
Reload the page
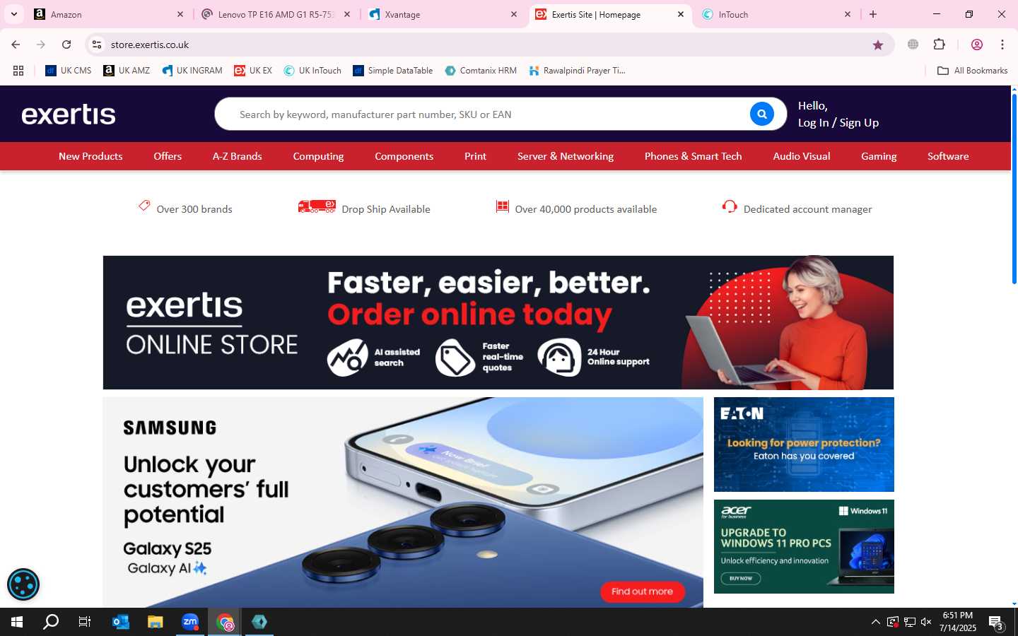(66, 45)
